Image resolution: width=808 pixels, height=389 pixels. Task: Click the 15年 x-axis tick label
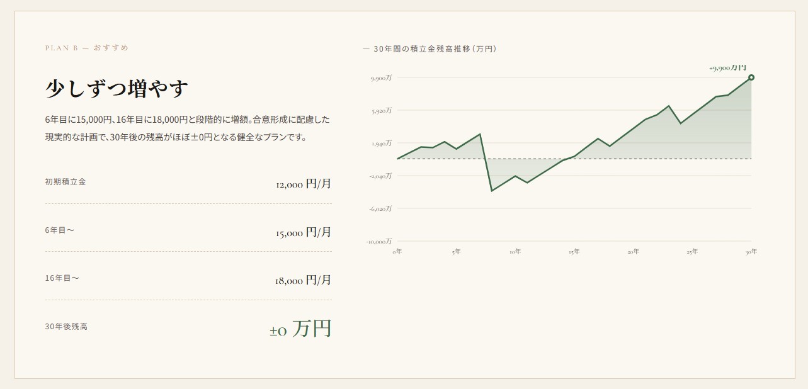(574, 252)
